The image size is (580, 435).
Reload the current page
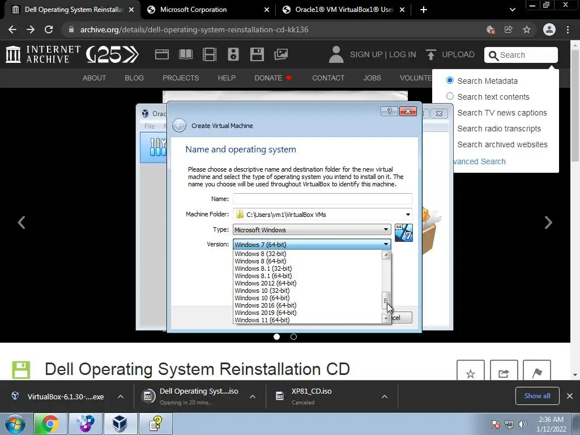[x=49, y=29]
